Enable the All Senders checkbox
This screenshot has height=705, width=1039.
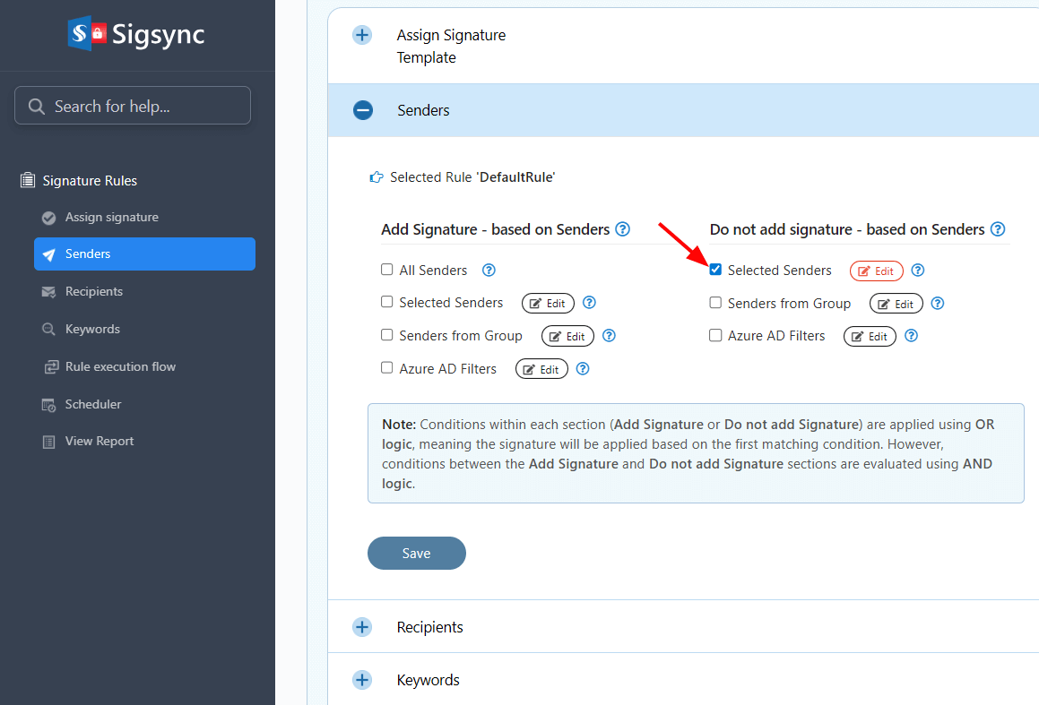[x=387, y=270]
